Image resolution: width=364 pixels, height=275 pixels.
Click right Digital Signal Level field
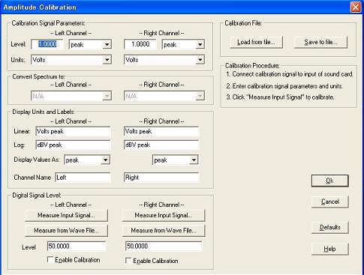click(x=164, y=247)
